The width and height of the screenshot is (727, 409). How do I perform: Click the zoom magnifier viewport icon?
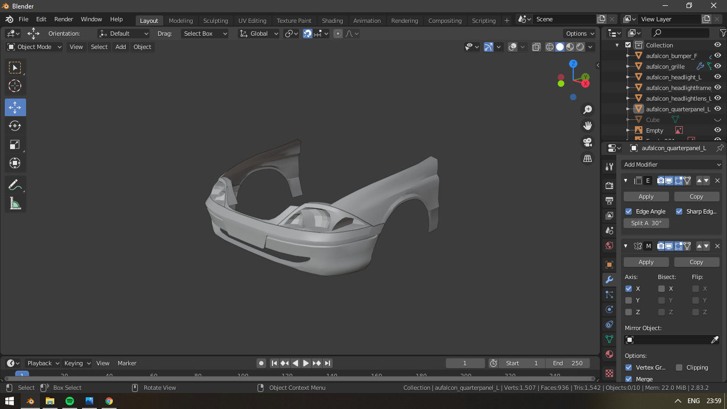click(x=588, y=110)
